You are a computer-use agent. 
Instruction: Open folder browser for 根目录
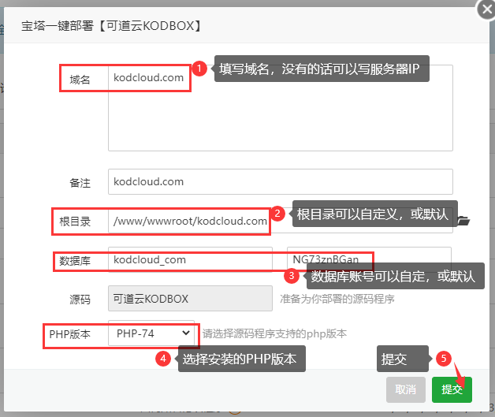pos(463,221)
